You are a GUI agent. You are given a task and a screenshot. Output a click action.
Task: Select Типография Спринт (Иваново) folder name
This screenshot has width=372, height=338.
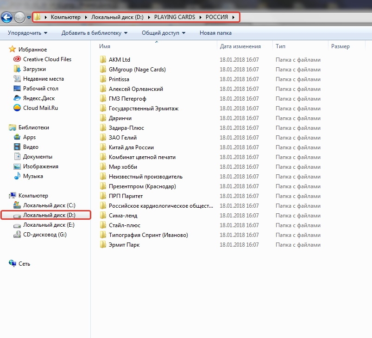click(148, 235)
